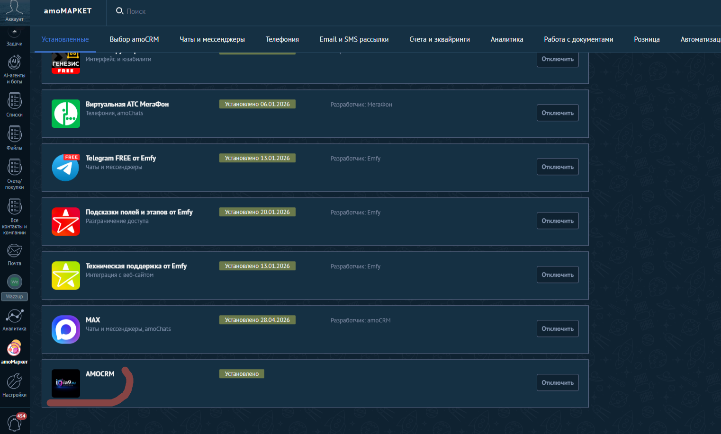Click the Подсказки полей red star logo

point(66,221)
